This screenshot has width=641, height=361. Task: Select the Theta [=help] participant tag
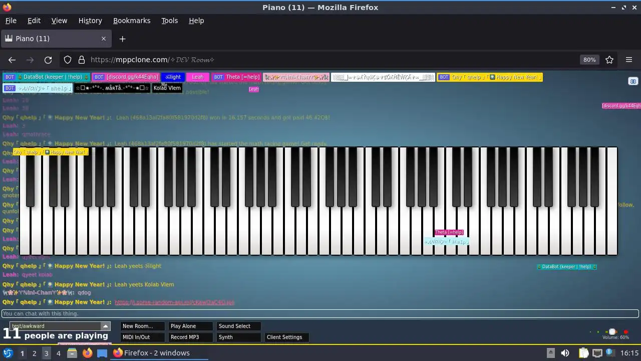236,77
